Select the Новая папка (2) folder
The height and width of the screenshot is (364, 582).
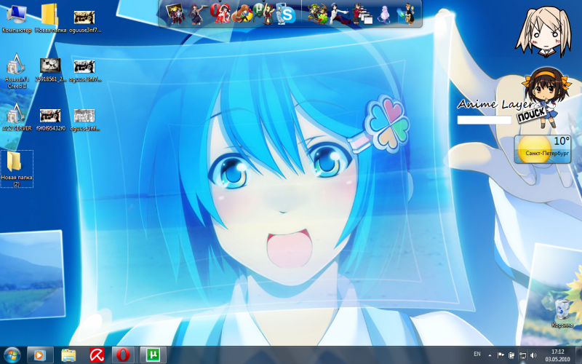click(17, 169)
